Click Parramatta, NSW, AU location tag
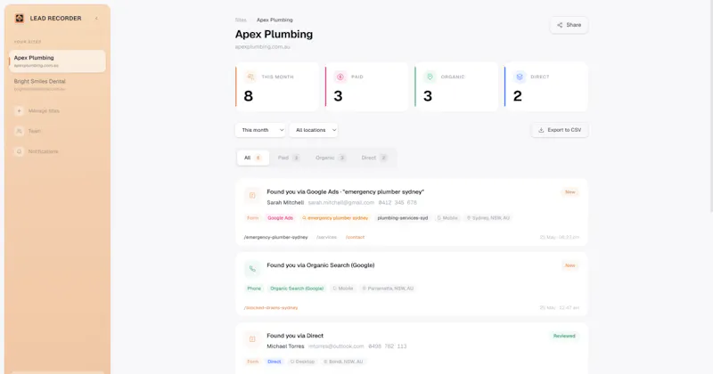 388,289
